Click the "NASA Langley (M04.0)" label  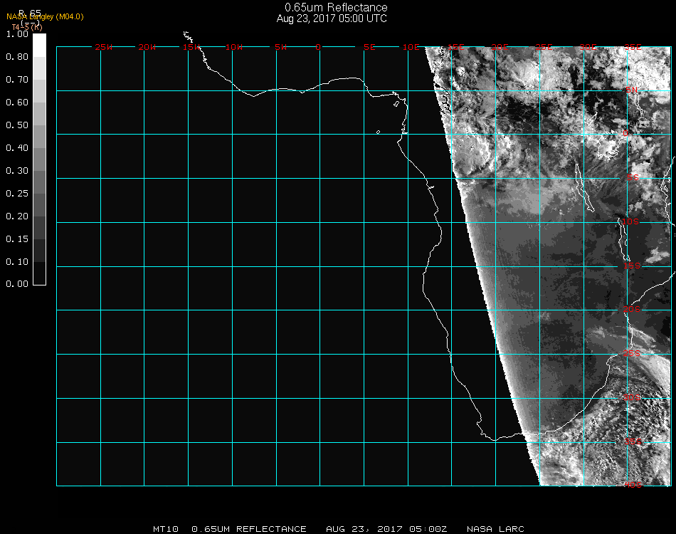(x=45, y=17)
